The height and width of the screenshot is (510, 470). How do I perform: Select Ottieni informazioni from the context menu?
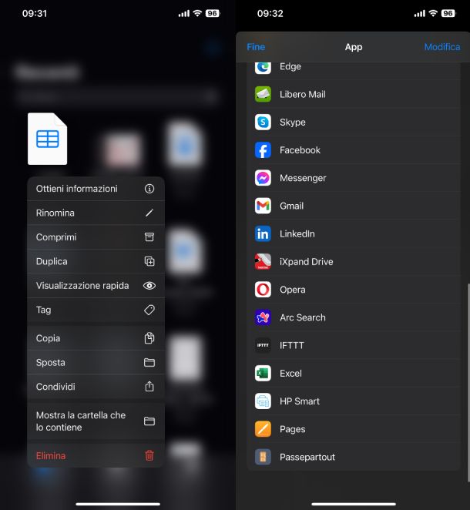tap(96, 189)
